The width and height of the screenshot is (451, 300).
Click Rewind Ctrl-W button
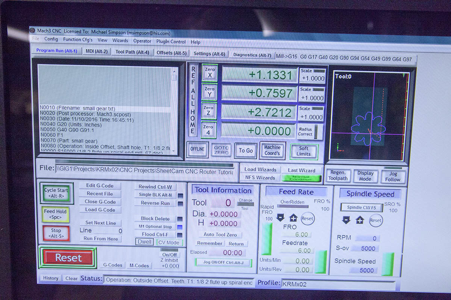(x=155, y=187)
